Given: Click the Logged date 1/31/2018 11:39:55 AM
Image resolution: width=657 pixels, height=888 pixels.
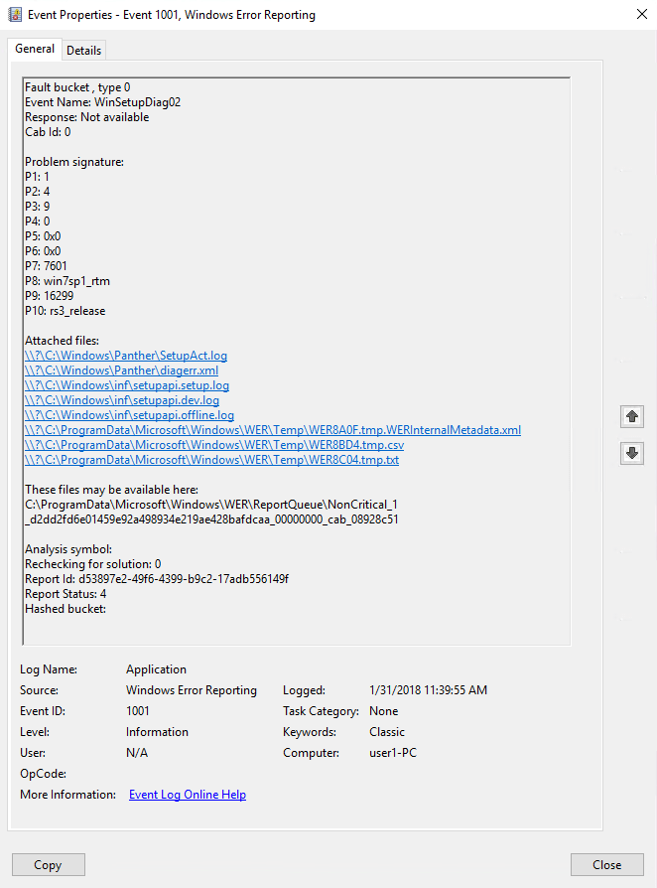Looking at the screenshot, I should pos(428,690).
